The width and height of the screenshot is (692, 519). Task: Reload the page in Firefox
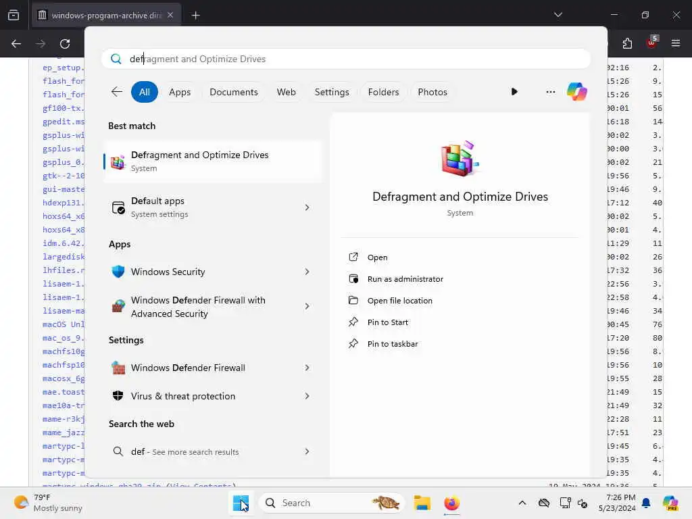pos(65,44)
